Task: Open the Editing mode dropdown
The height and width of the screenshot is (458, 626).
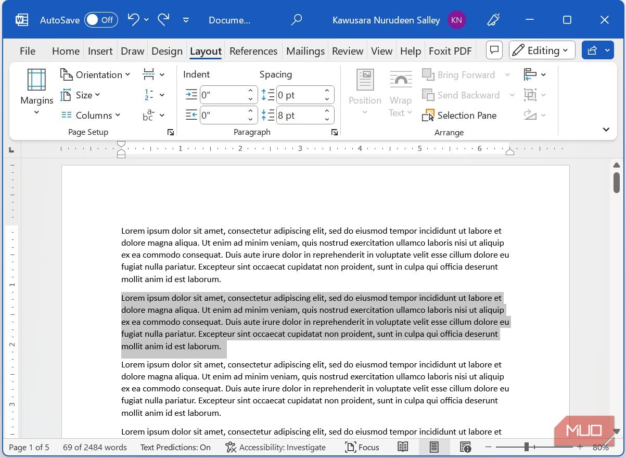Action: click(x=542, y=50)
